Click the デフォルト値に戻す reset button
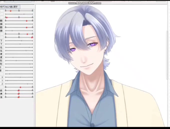This screenshot has height=129, width=170. click(x=10, y=7)
